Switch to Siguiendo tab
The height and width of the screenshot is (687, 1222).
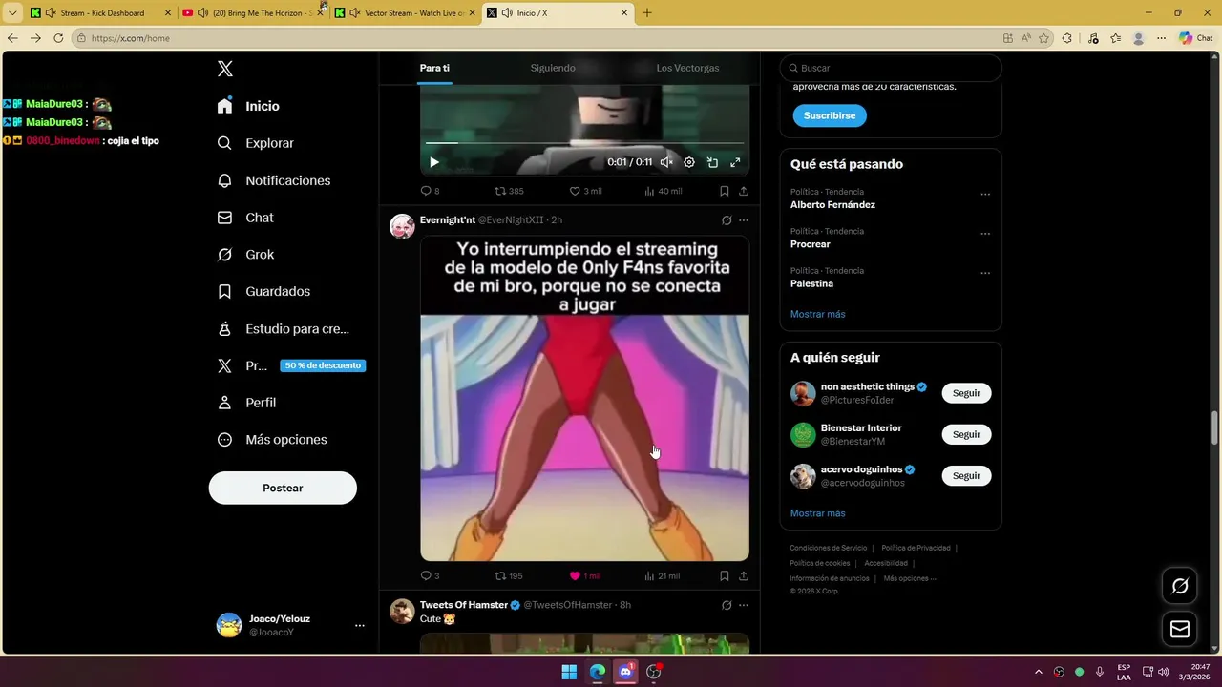pos(553,68)
